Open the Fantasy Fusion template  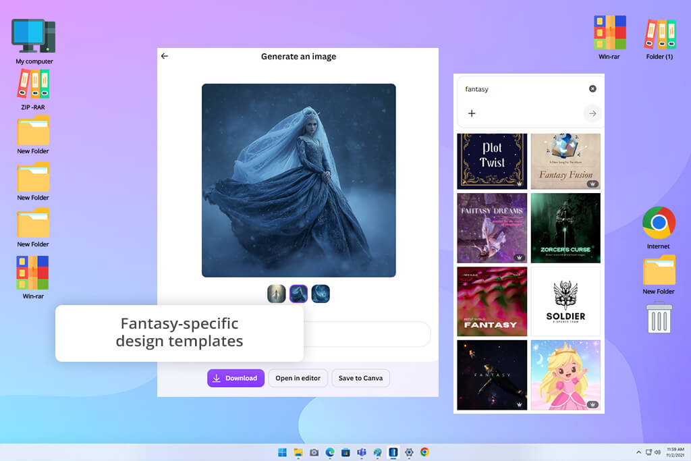pyautogui.click(x=565, y=161)
